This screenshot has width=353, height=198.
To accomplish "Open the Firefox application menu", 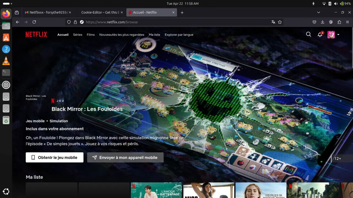I will coord(347,22).
